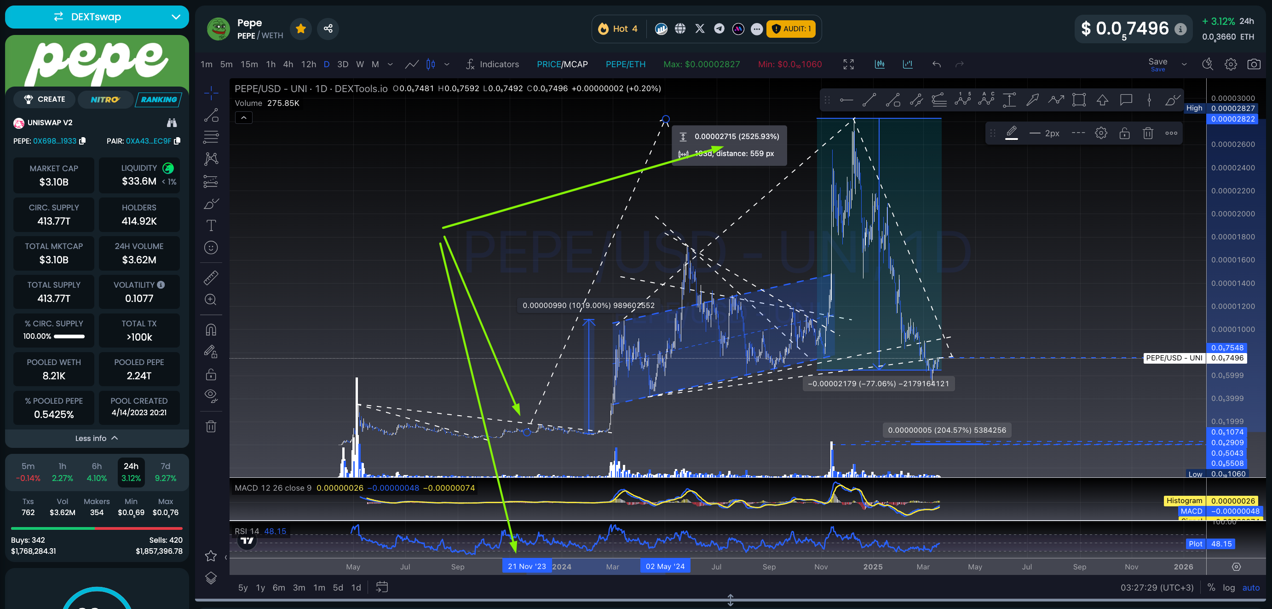
Task: Toggle hide all drawings eye icon
Action: (x=211, y=395)
